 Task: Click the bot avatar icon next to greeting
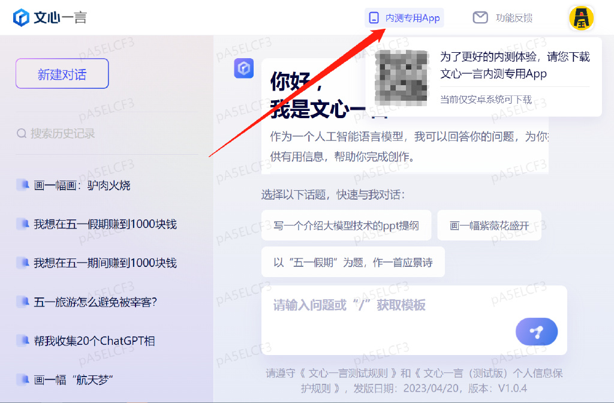coord(244,68)
